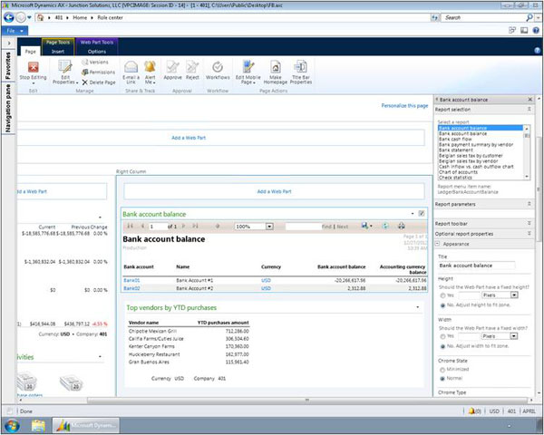Screen dimensions: 544x435
Task: Click report next page arrow
Action: pyautogui.click(x=183, y=227)
